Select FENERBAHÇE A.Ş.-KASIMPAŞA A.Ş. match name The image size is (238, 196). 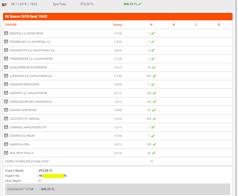[30, 42]
